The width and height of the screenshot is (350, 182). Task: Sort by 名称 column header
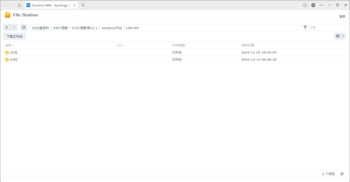pyautogui.click(x=59, y=45)
